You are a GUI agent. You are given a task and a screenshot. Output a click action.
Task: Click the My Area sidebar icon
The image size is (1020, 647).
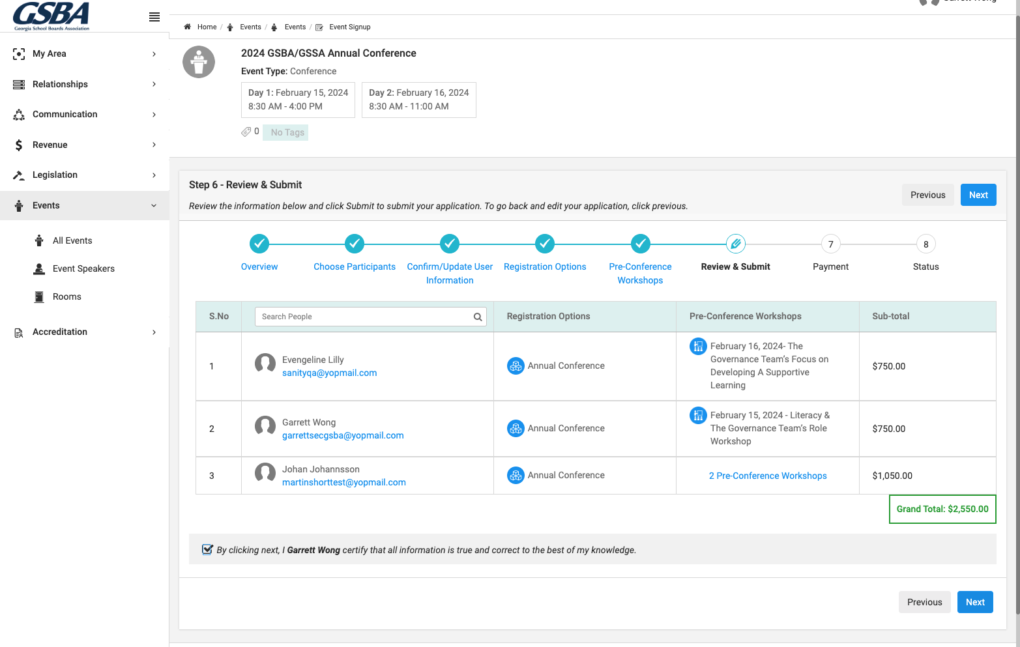(x=19, y=54)
